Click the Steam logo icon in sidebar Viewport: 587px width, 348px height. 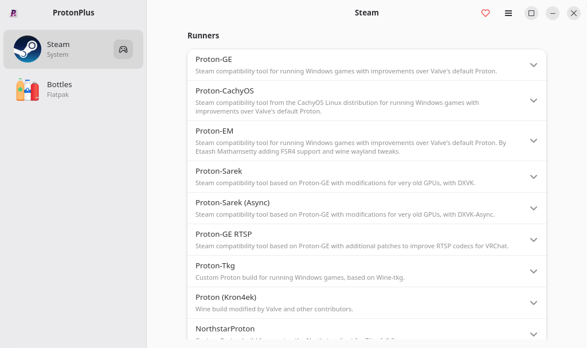[x=28, y=49]
